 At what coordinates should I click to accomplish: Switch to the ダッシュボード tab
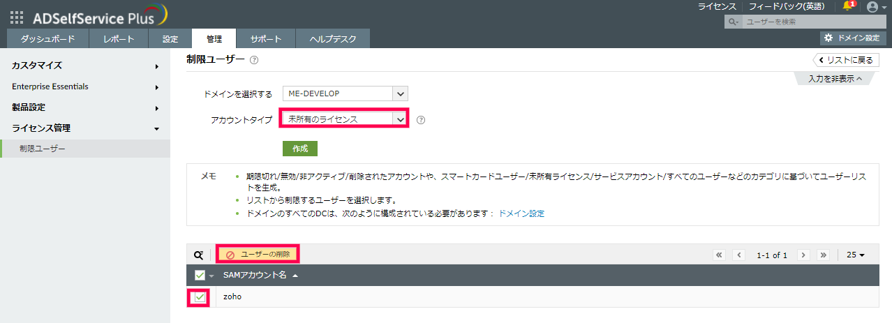point(47,38)
